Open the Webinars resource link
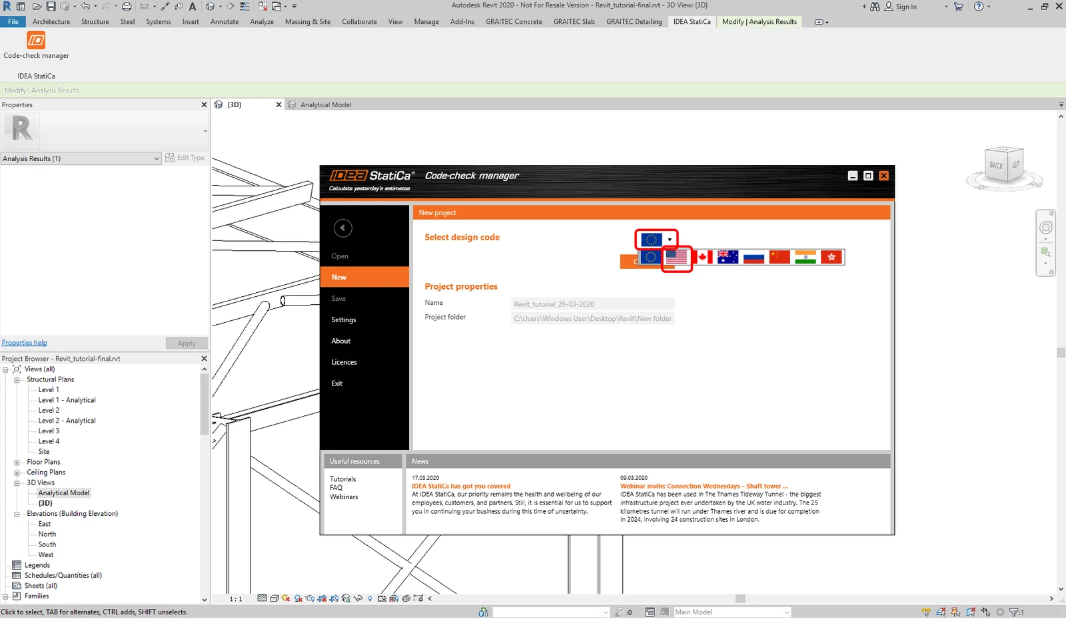This screenshot has height=619, width=1066. pos(344,497)
